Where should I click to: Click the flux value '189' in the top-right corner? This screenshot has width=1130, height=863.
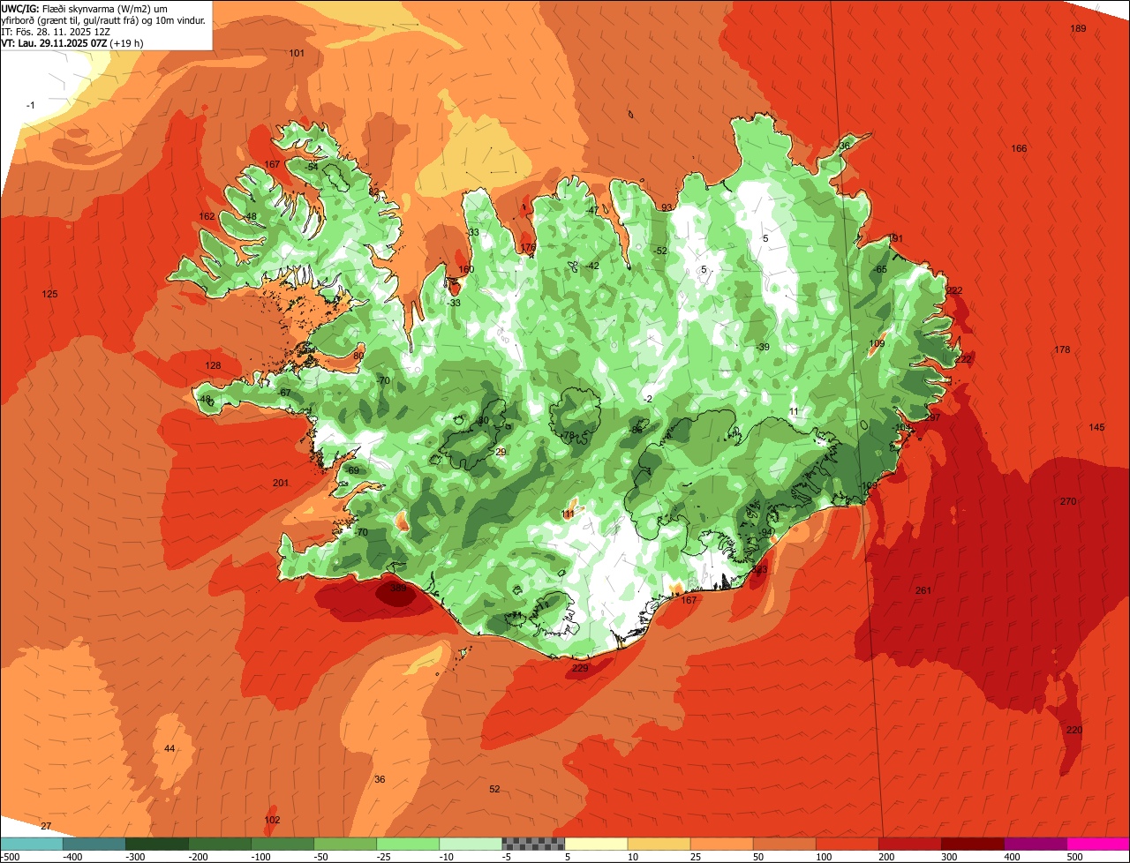[x=1078, y=29]
